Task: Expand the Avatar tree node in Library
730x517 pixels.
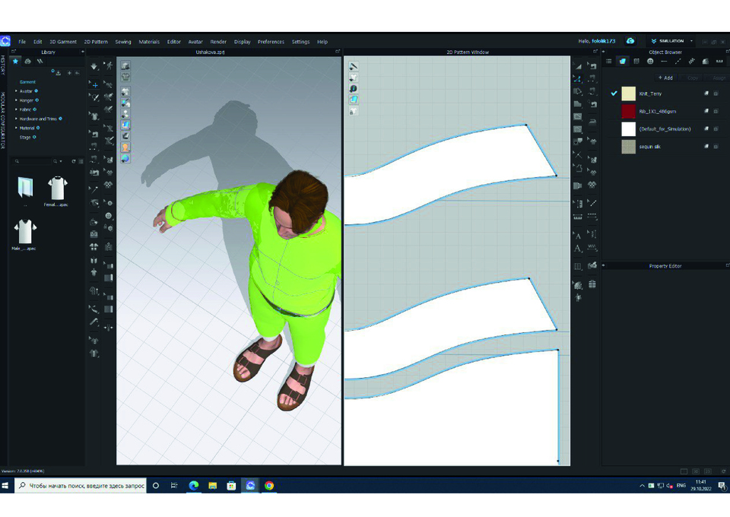Action: (17, 91)
